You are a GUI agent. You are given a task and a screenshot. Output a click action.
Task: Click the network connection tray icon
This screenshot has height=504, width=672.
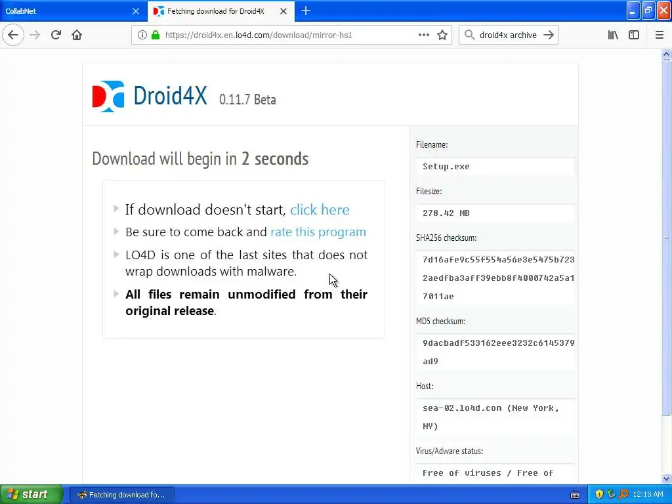pyautogui.click(x=611, y=495)
